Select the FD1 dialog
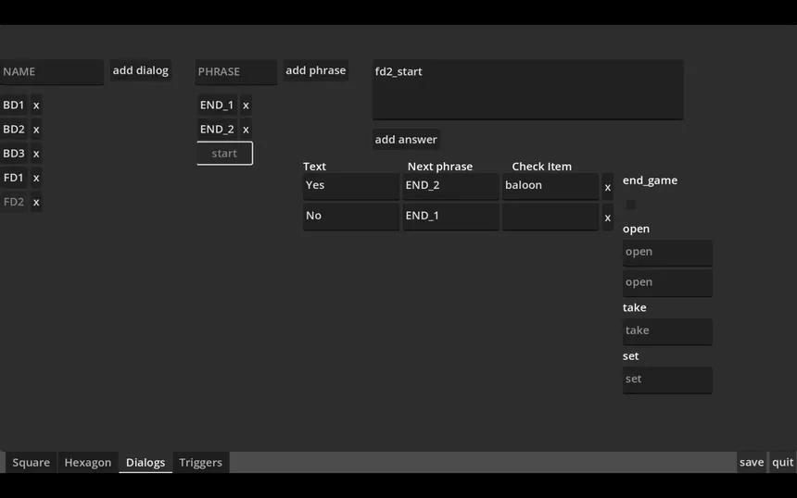 tap(14, 178)
